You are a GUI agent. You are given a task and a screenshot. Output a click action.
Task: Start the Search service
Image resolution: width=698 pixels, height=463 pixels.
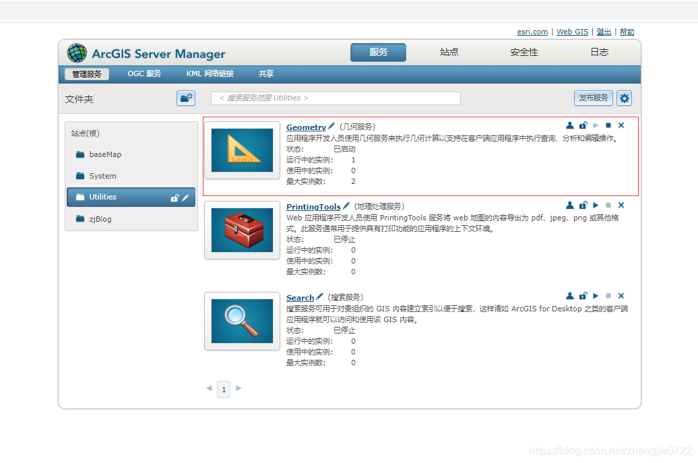point(596,296)
